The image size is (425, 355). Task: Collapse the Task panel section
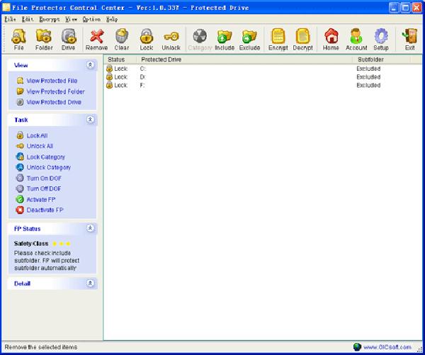tap(90, 120)
